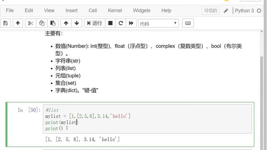
Task: Save notebook with the floppy disk icon
Action: coord(5,23)
